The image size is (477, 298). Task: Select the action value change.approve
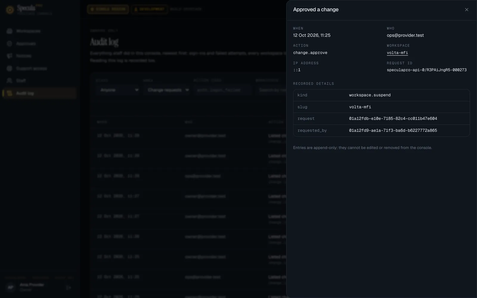point(310,53)
